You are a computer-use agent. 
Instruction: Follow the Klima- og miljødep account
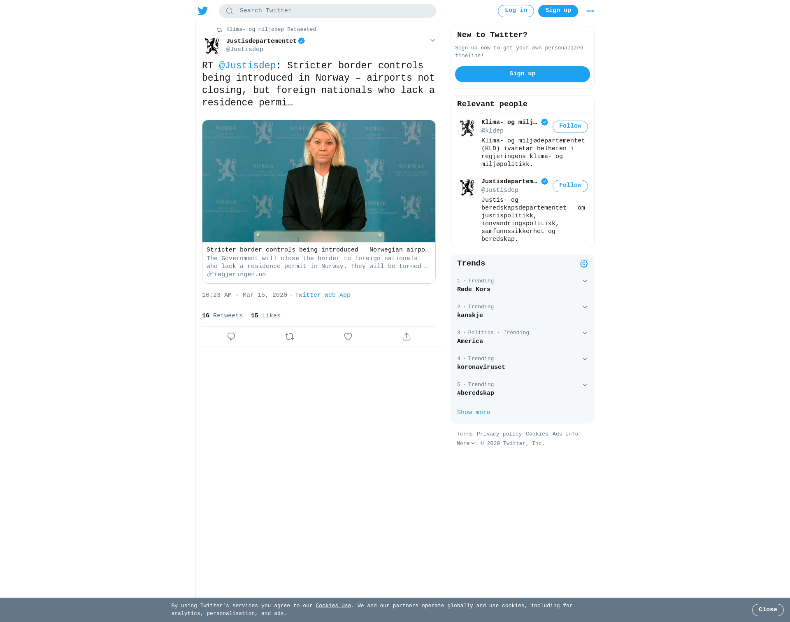click(570, 126)
